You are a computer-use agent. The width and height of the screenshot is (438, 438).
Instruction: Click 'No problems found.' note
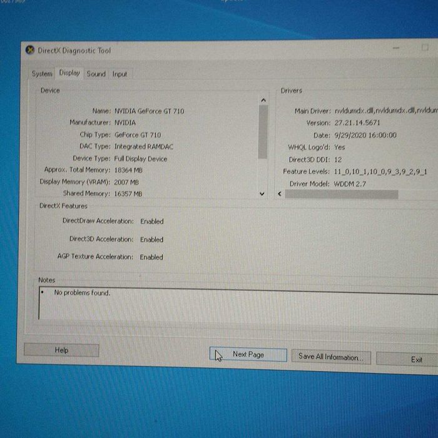coord(82,292)
